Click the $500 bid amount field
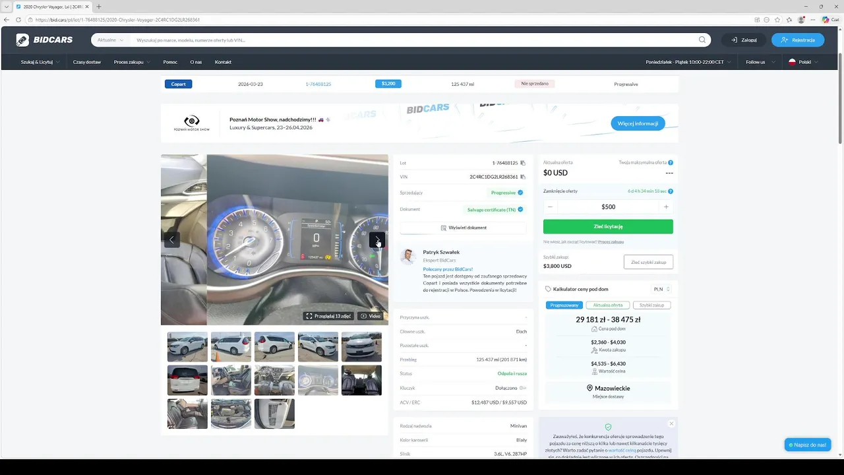This screenshot has height=475, width=844. [x=608, y=206]
